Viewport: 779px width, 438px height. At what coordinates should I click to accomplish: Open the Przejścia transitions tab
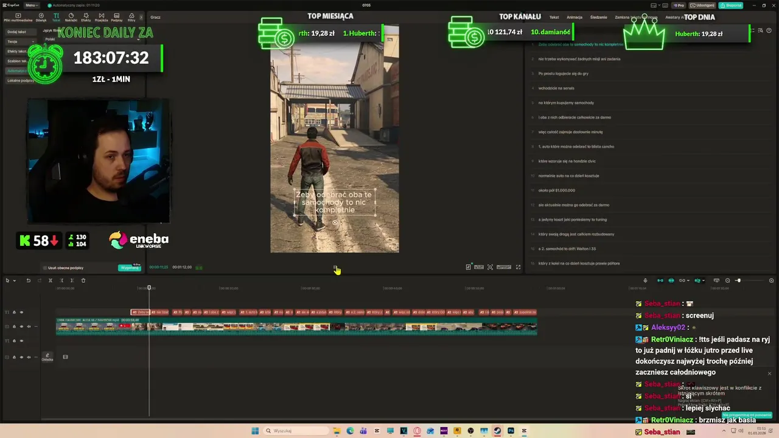pyautogui.click(x=101, y=17)
